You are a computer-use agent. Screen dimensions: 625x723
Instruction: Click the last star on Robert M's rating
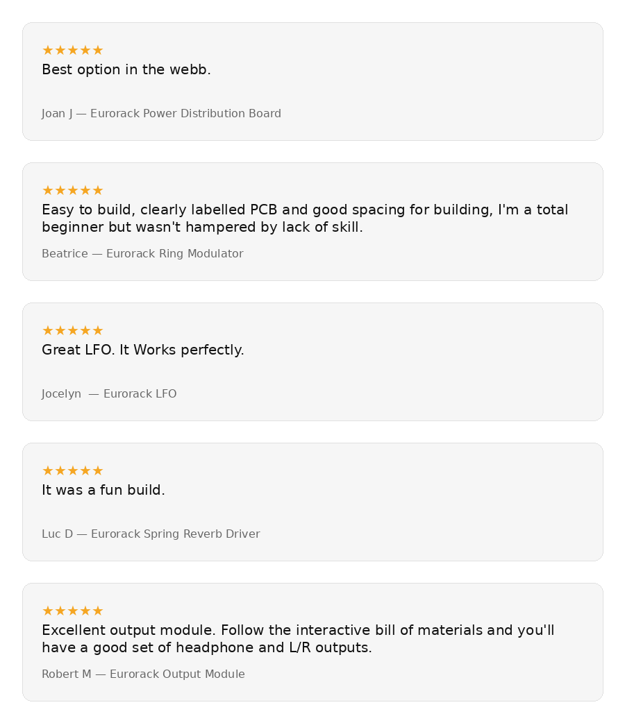[x=98, y=611]
